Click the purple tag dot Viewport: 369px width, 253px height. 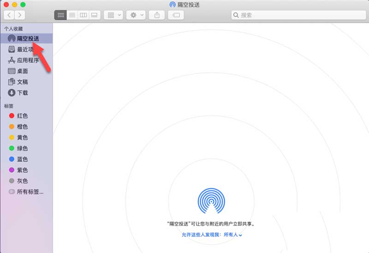[12, 170]
